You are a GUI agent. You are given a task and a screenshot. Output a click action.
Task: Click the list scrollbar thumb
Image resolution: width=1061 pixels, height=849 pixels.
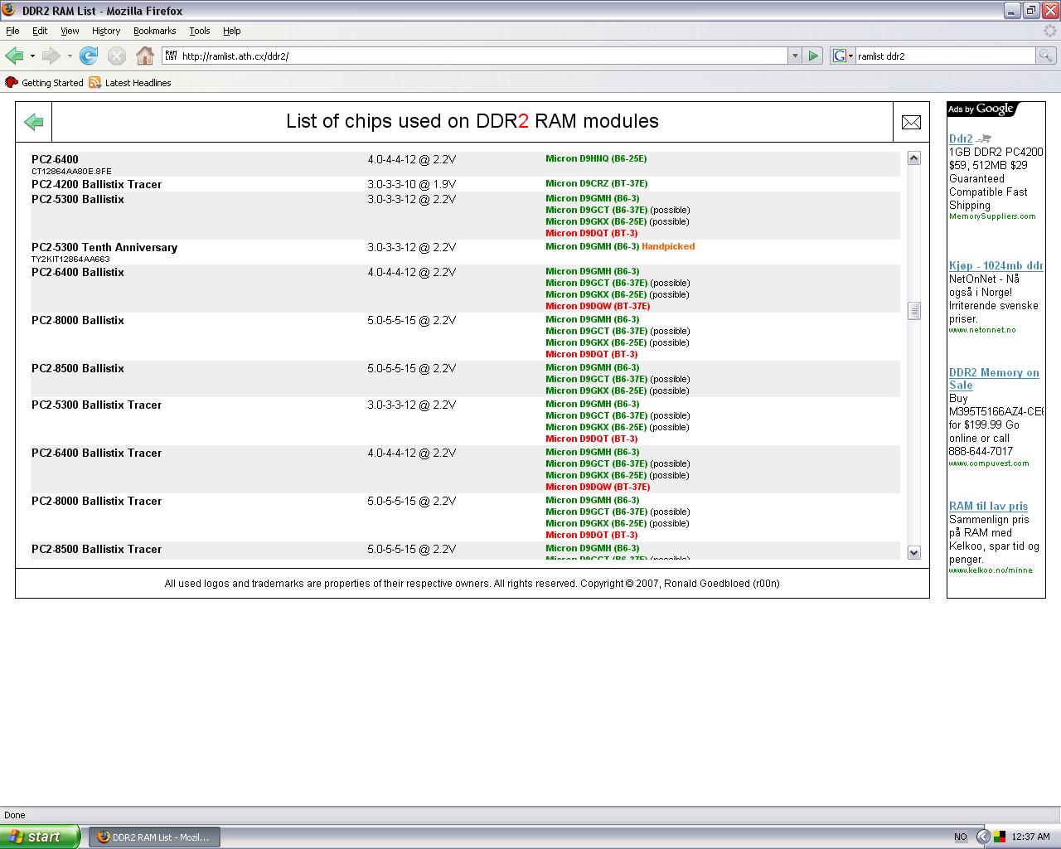(914, 310)
